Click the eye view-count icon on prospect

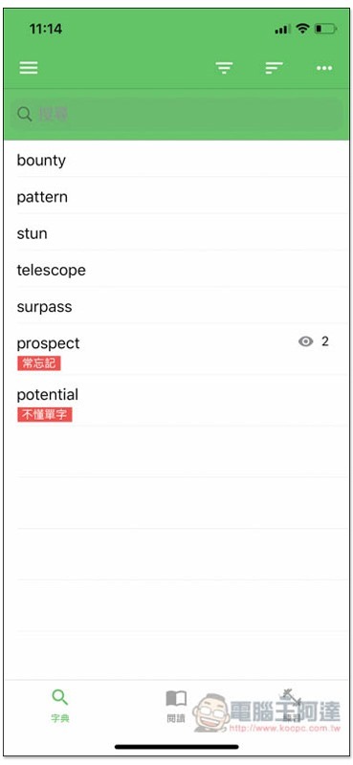point(305,341)
